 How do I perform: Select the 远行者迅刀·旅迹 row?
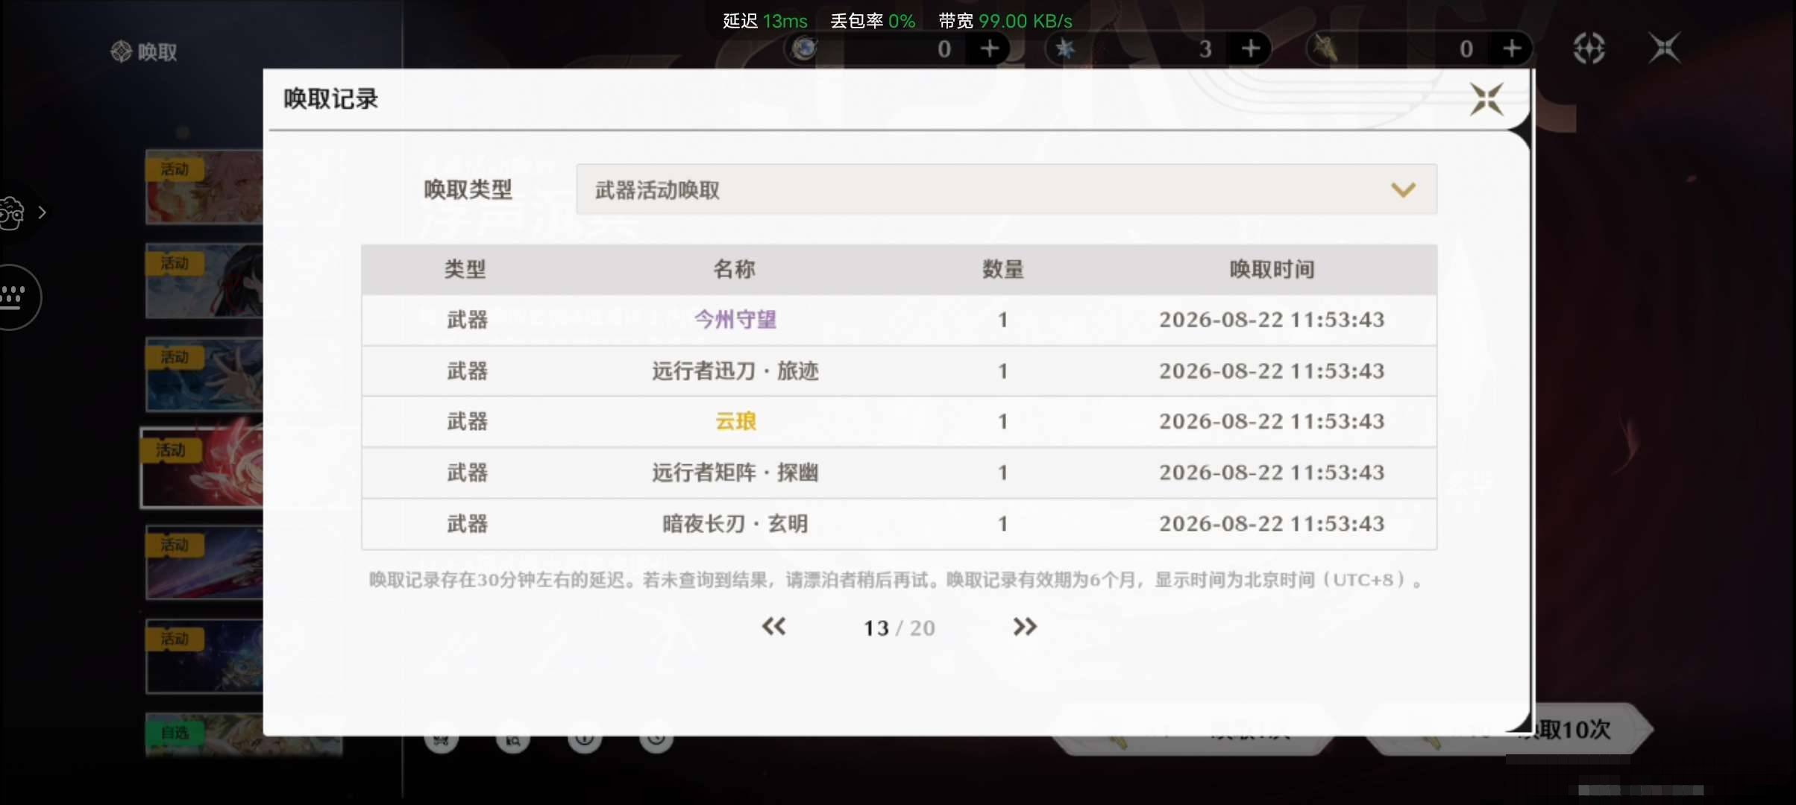pyautogui.click(x=899, y=371)
